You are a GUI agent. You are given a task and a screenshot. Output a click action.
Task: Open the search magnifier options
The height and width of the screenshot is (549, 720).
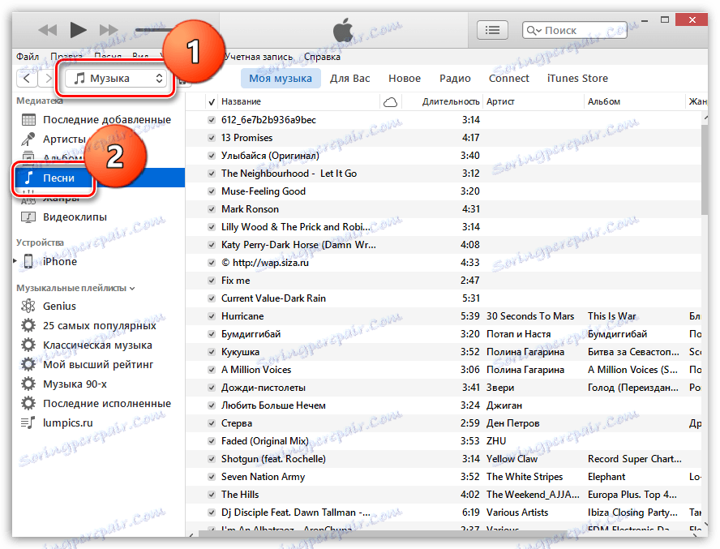pos(534,30)
